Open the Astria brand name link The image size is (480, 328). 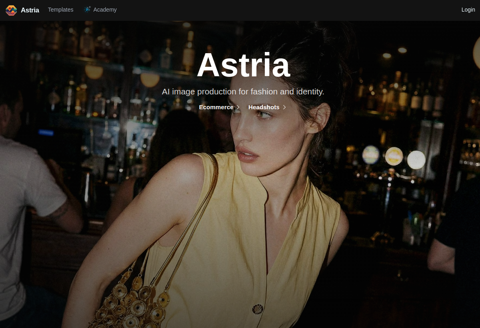[30, 10]
